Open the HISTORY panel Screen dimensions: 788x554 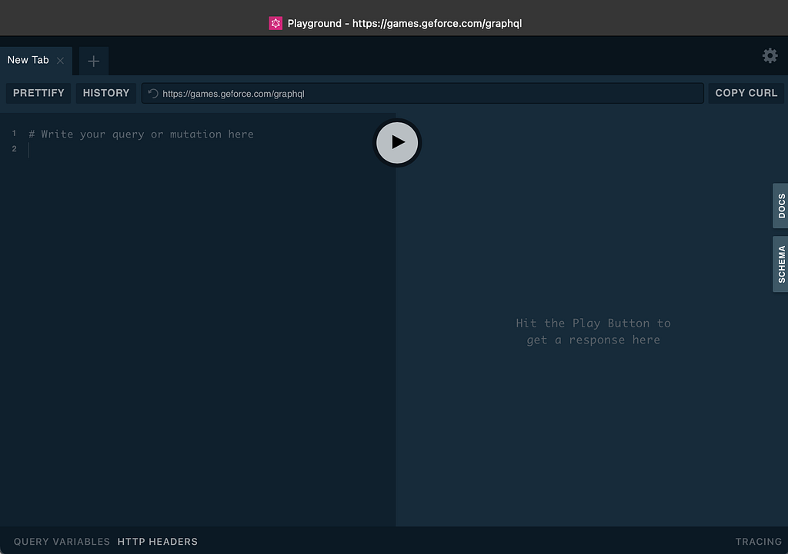106,93
